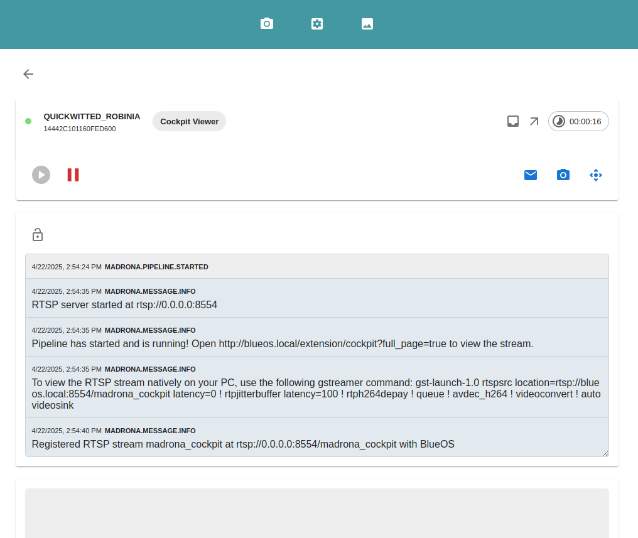Image resolution: width=638 pixels, height=538 pixels.
Task: Click the blue move arrows icon
Action: click(596, 175)
